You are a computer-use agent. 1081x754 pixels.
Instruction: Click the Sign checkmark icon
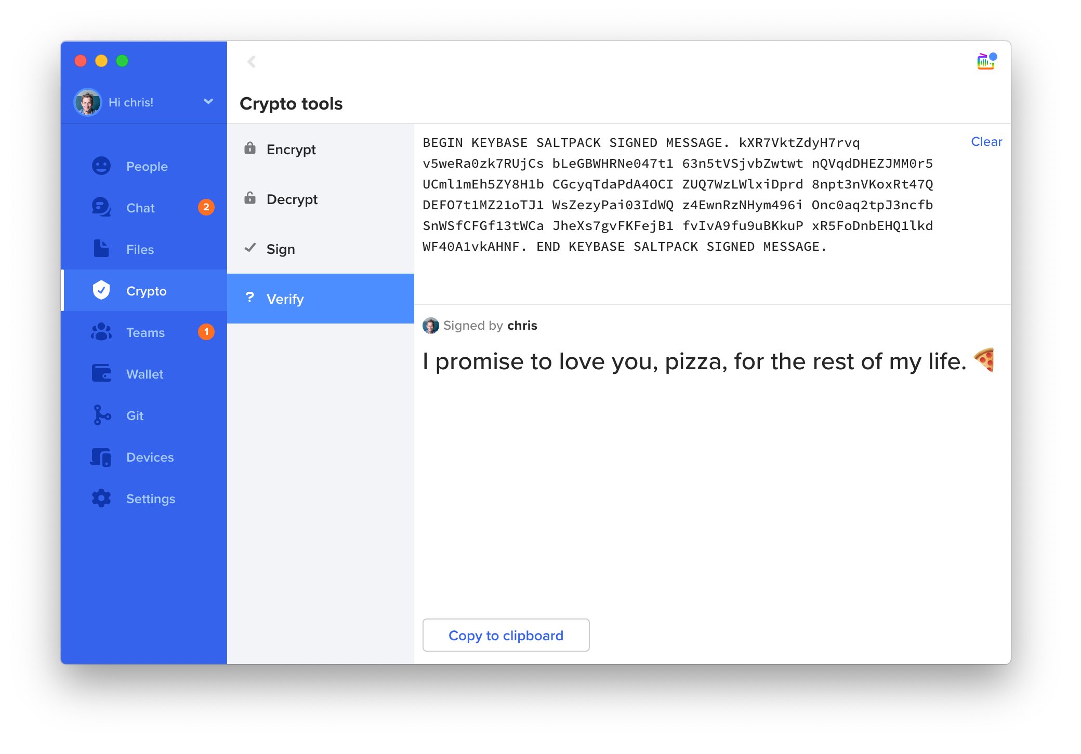click(250, 248)
